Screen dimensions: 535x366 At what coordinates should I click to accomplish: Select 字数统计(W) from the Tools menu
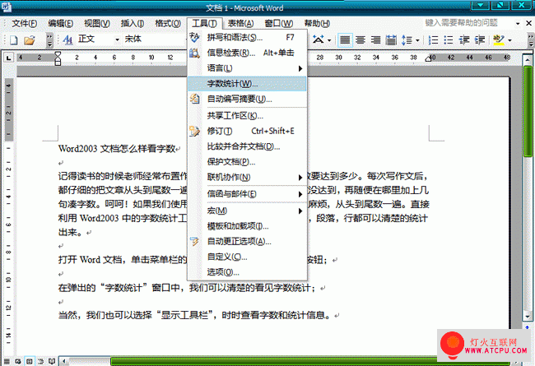(248, 84)
